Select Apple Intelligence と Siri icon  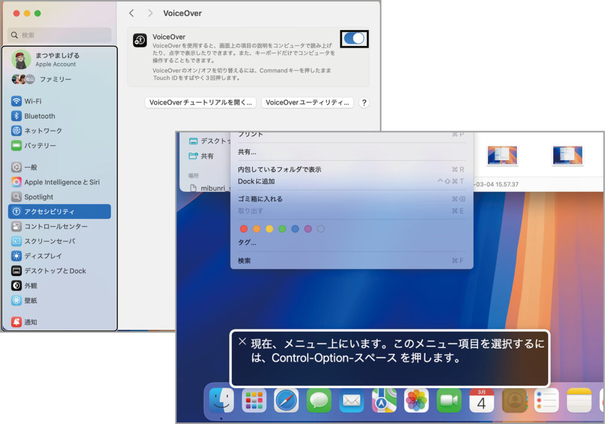(16, 182)
